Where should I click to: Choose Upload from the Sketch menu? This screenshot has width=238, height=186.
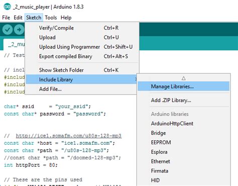coord(82,37)
